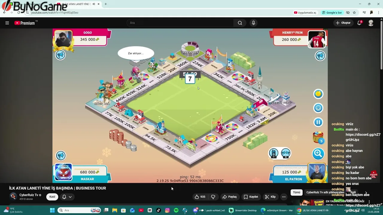383x215 pixels.
Task: Open the gift basket with 5 badge
Action: click(x=318, y=137)
